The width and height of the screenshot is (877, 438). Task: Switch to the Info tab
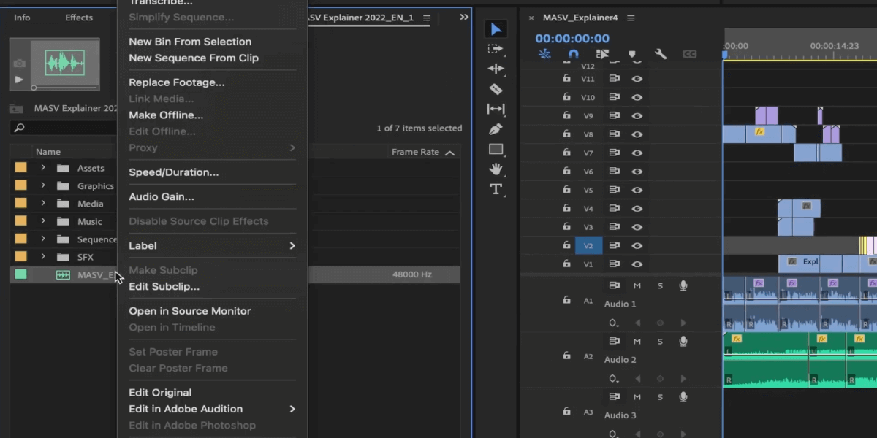coord(22,18)
